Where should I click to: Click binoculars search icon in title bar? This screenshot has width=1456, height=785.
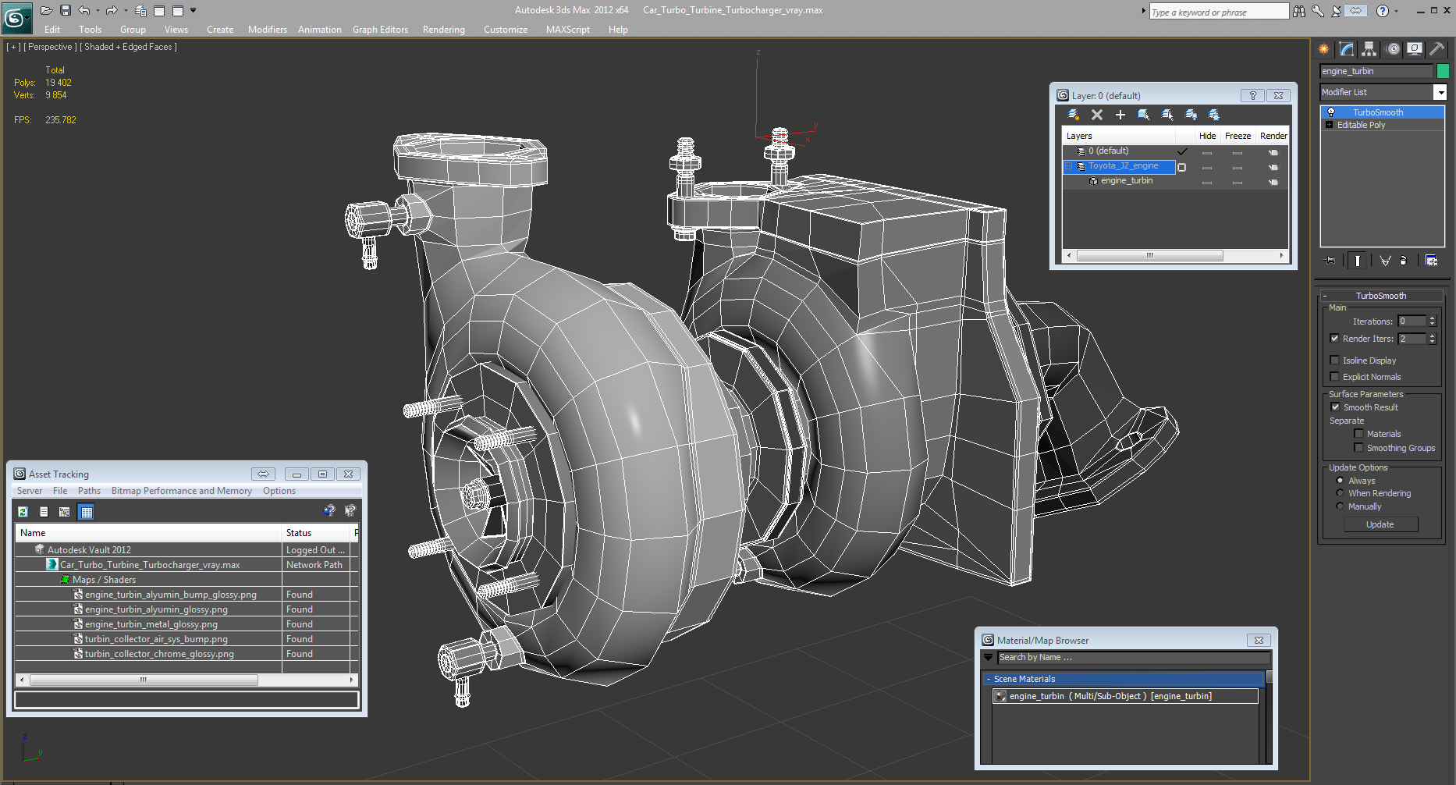pyautogui.click(x=1299, y=11)
